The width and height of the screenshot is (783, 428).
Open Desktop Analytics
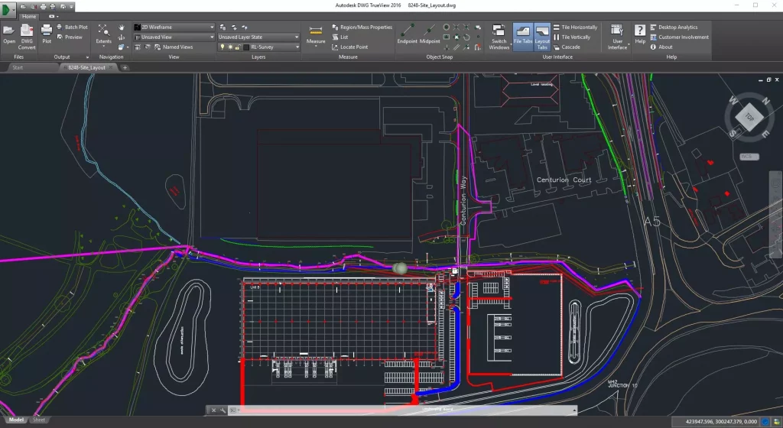(x=674, y=28)
